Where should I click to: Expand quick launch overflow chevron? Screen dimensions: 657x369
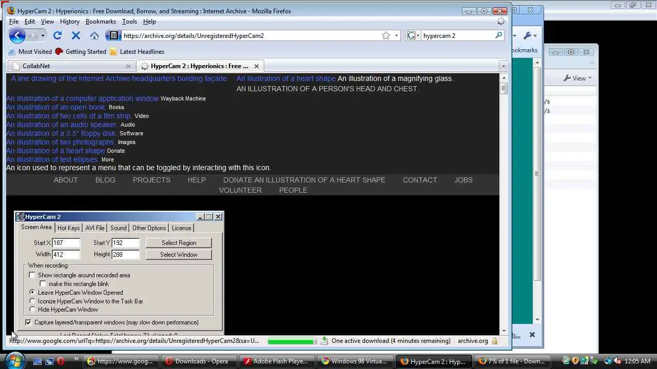(76, 359)
